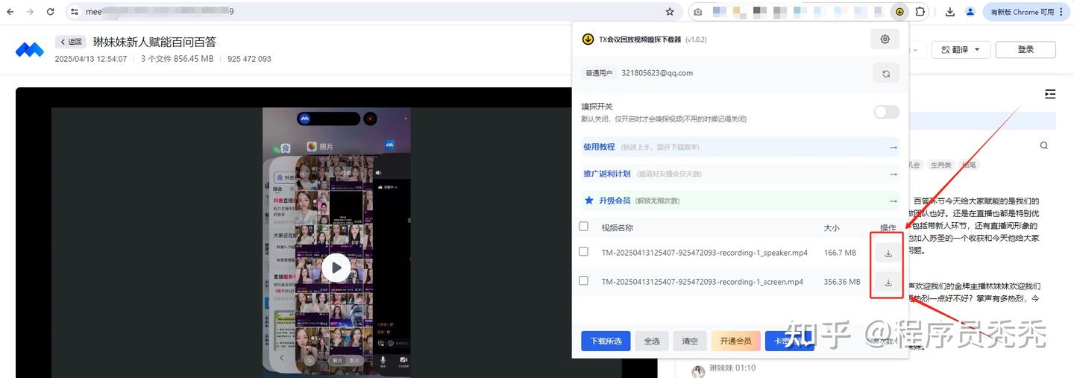This screenshot has width=1074, height=378.
Task: Tick the select-all checkbox in the table header
Action: (583, 227)
